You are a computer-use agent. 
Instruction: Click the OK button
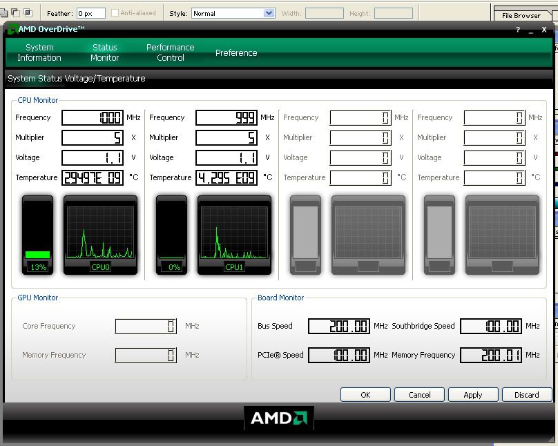(365, 395)
